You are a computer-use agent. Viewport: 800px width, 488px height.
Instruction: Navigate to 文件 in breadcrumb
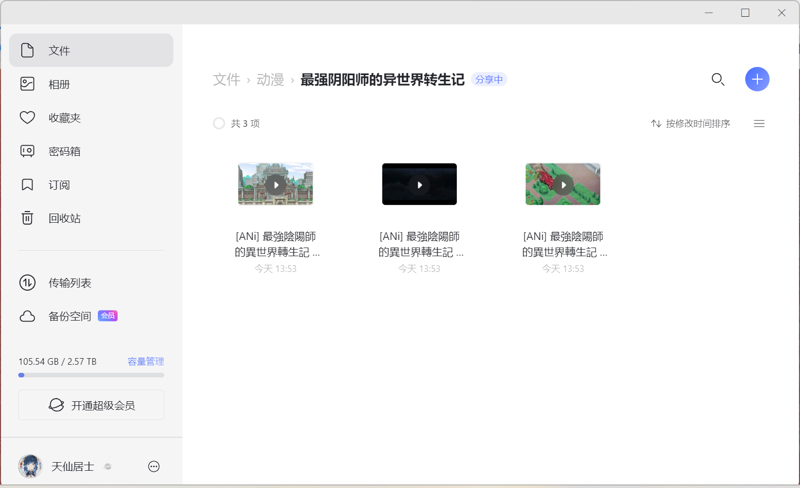227,80
